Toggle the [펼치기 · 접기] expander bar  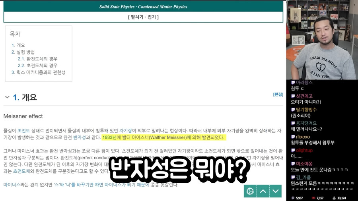(143, 17)
